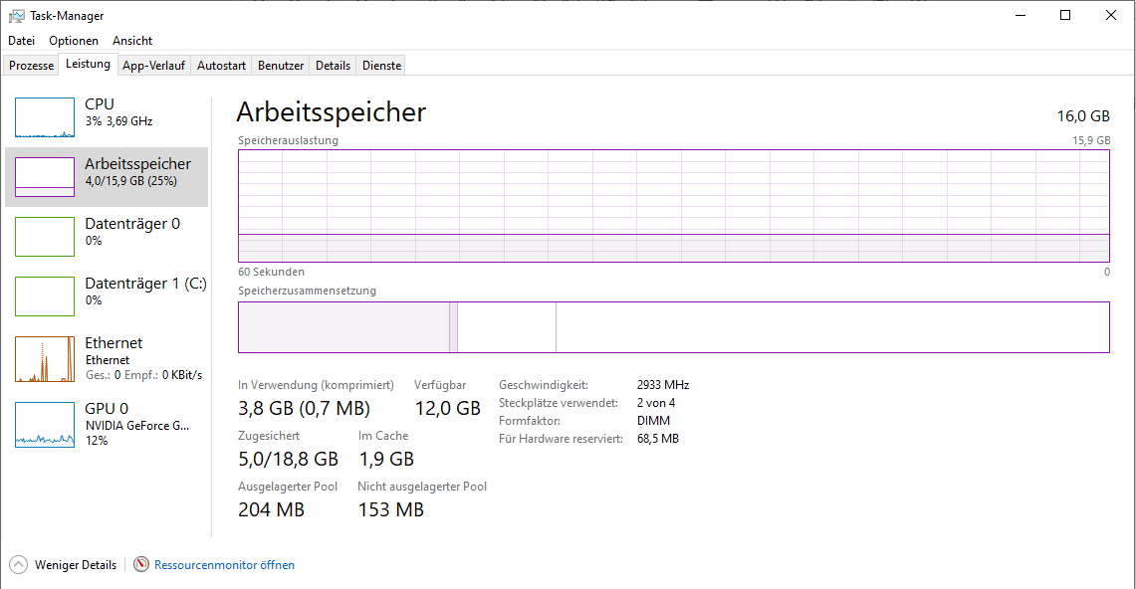The width and height of the screenshot is (1136, 589).
Task: Open the GPU 0 graph icon
Action: tap(45, 425)
